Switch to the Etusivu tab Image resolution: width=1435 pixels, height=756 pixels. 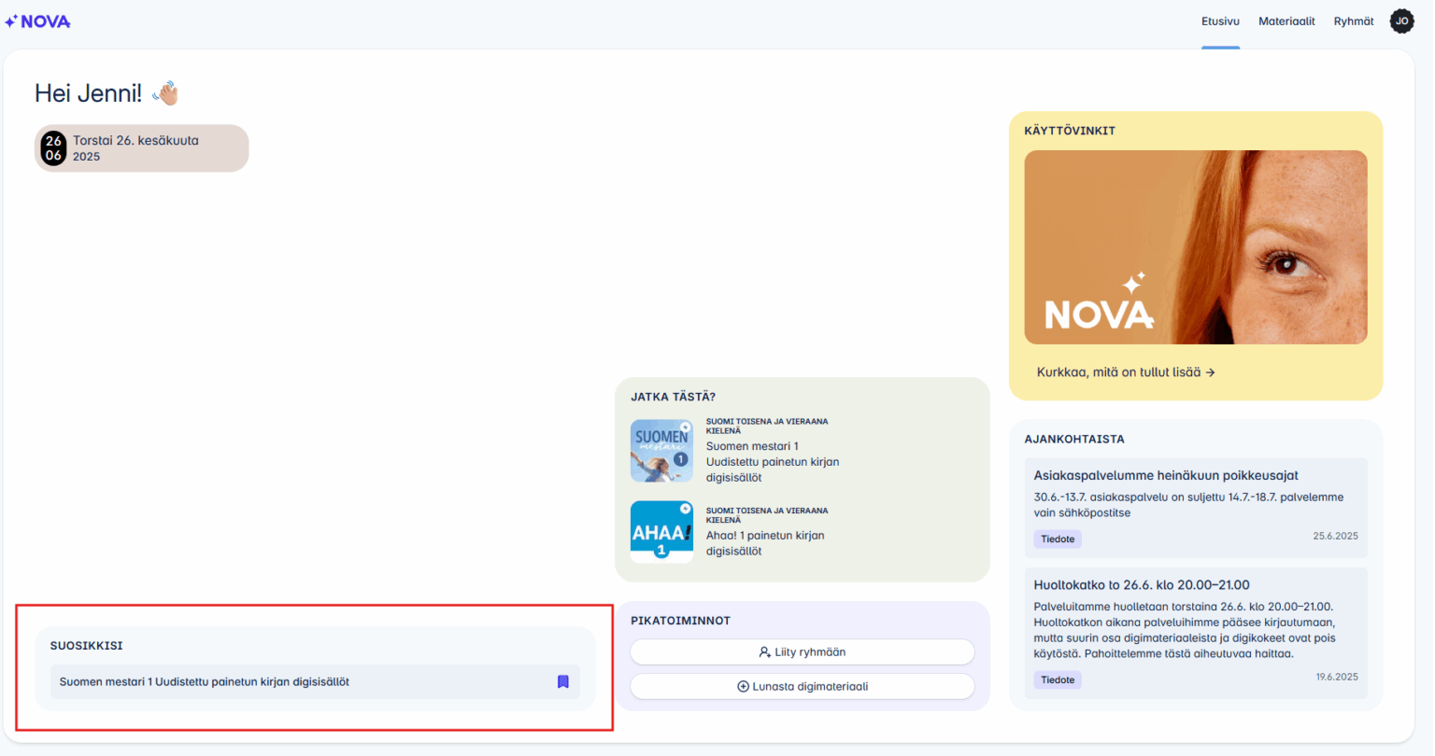coord(1220,21)
